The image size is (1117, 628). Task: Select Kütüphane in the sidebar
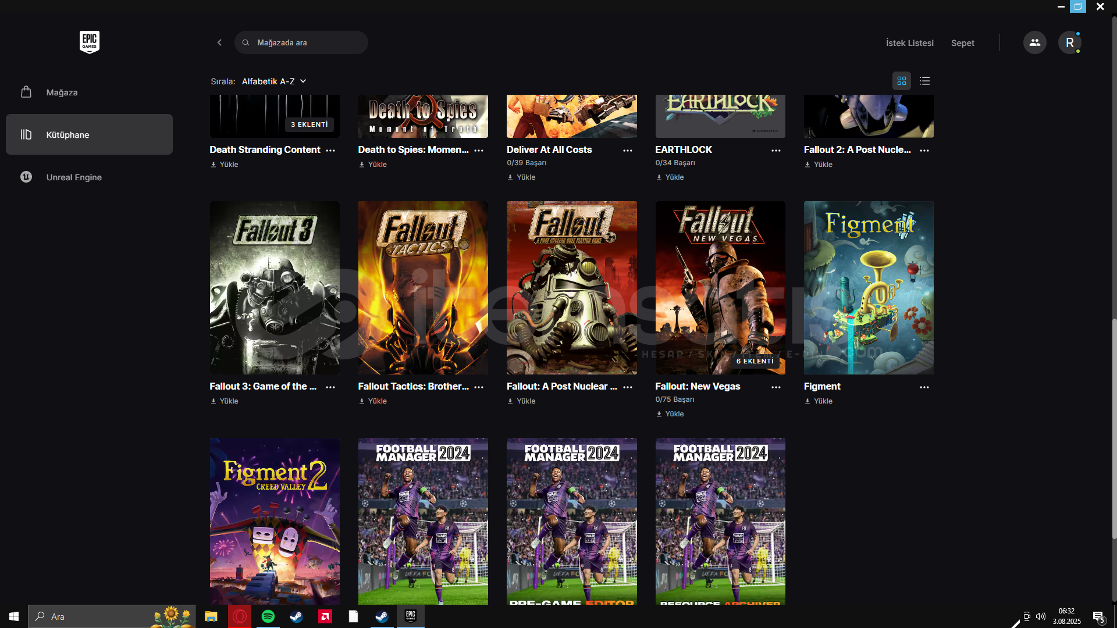pyautogui.click(x=89, y=134)
